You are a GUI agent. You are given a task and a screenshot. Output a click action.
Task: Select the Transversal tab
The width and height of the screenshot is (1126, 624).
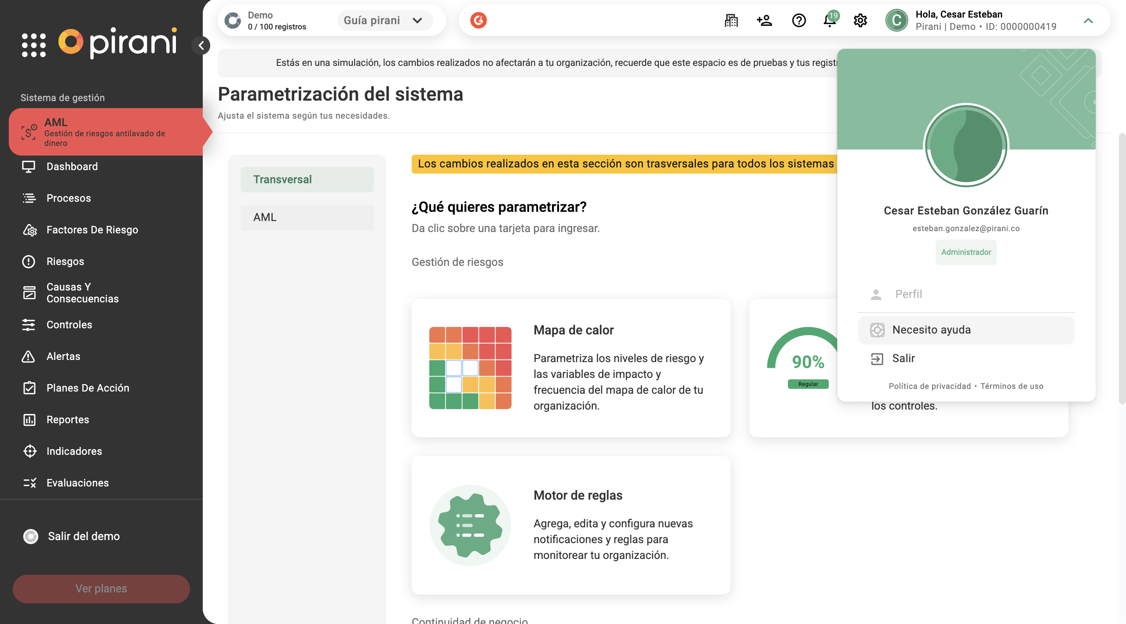307,179
